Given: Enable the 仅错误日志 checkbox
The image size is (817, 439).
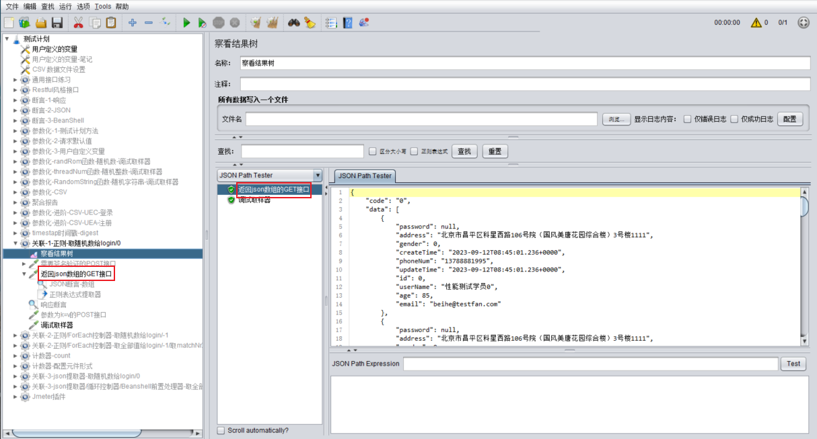Looking at the screenshot, I should tap(688, 119).
